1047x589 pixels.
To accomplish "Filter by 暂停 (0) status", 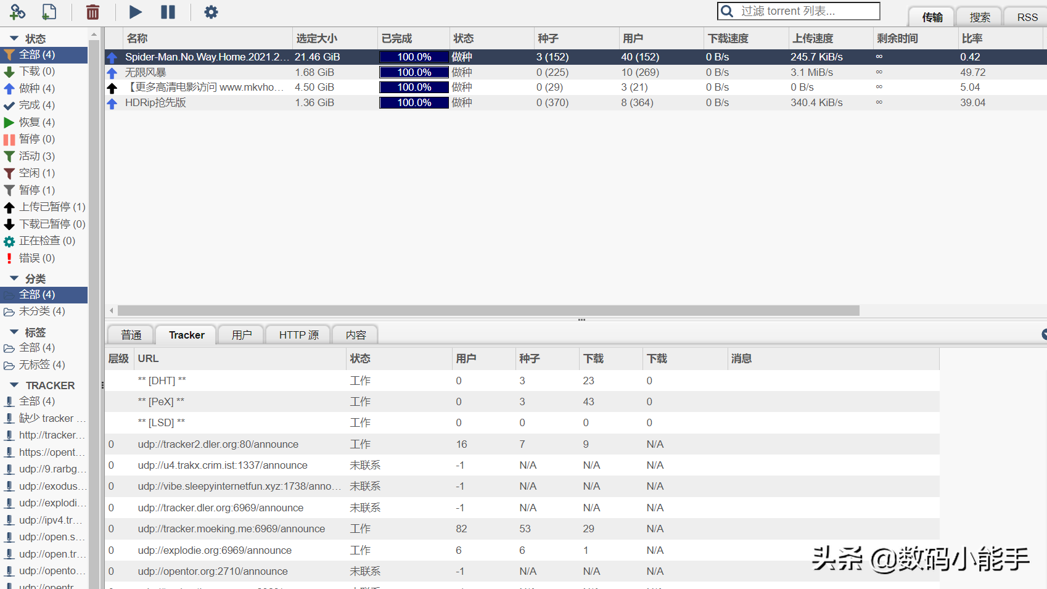I will click(x=44, y=139).
